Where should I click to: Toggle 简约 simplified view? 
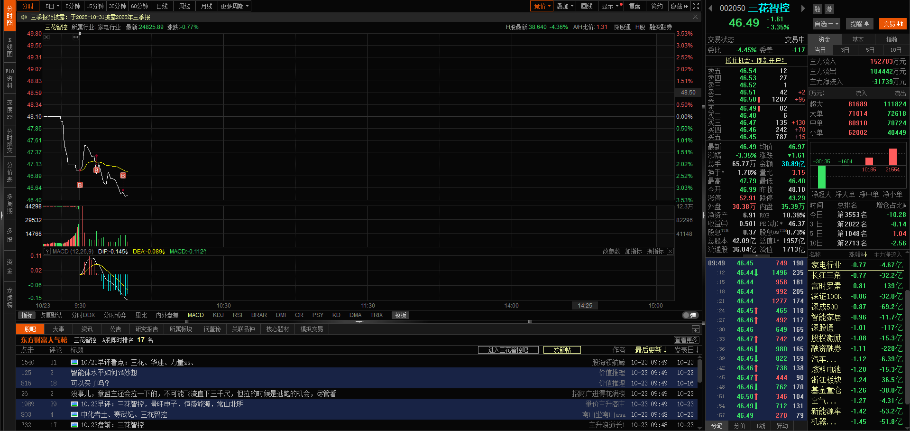(x=657, y=6)
